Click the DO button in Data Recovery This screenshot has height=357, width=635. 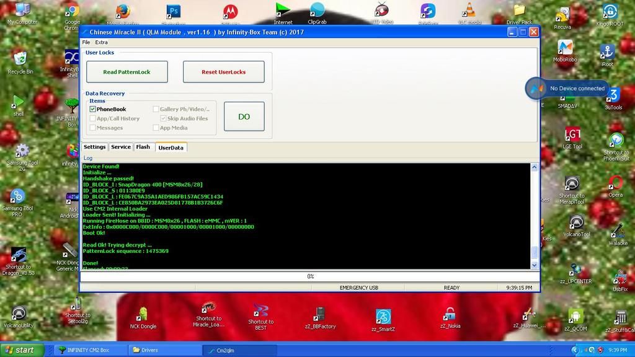(244, 117)
